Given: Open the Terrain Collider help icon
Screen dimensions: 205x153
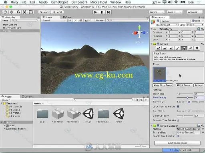Looking at the screenshot, I should coord(199,126).
